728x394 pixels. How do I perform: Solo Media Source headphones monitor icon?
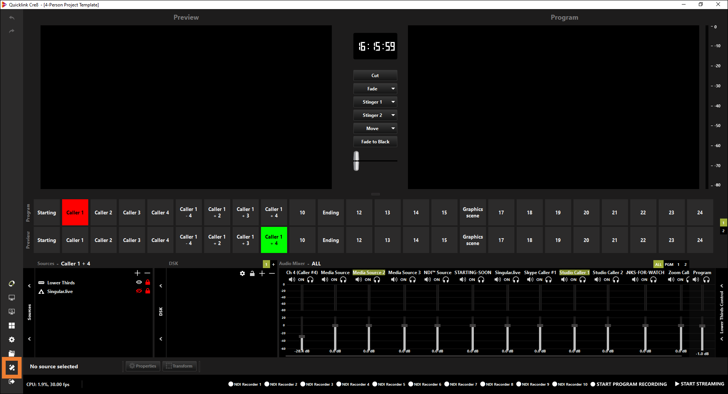coord(343,280)
